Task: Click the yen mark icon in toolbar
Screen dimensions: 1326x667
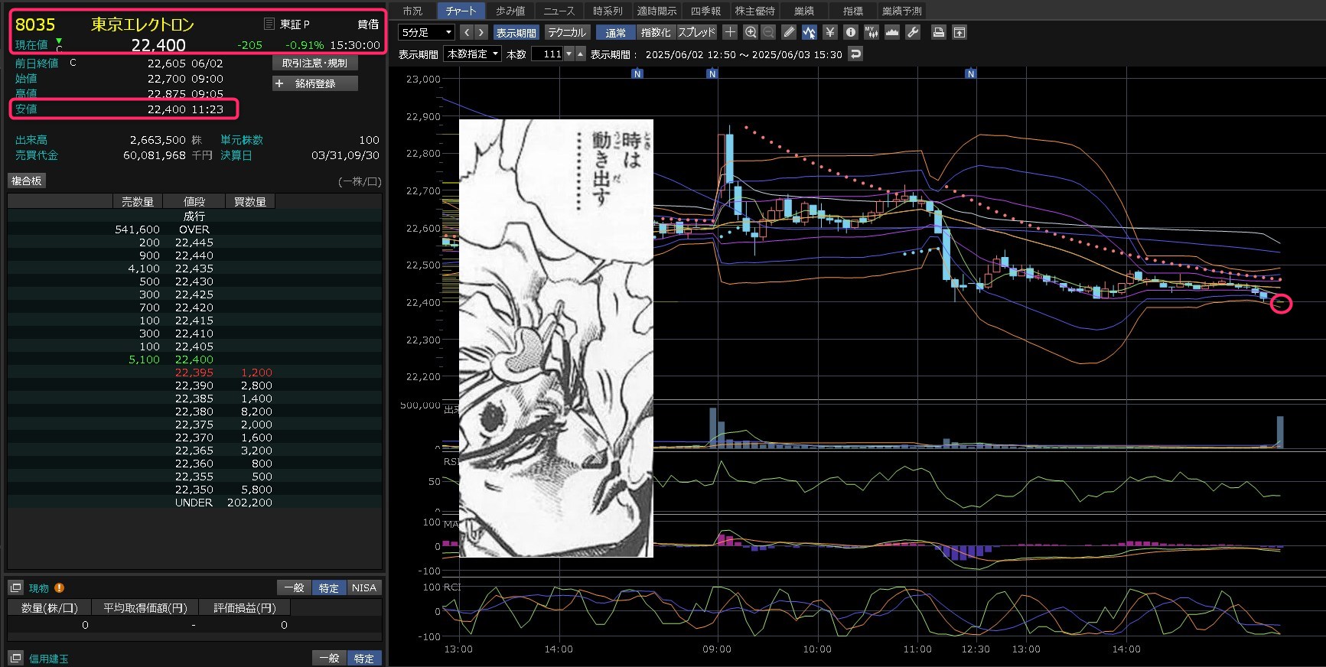Action: (829, 32)
